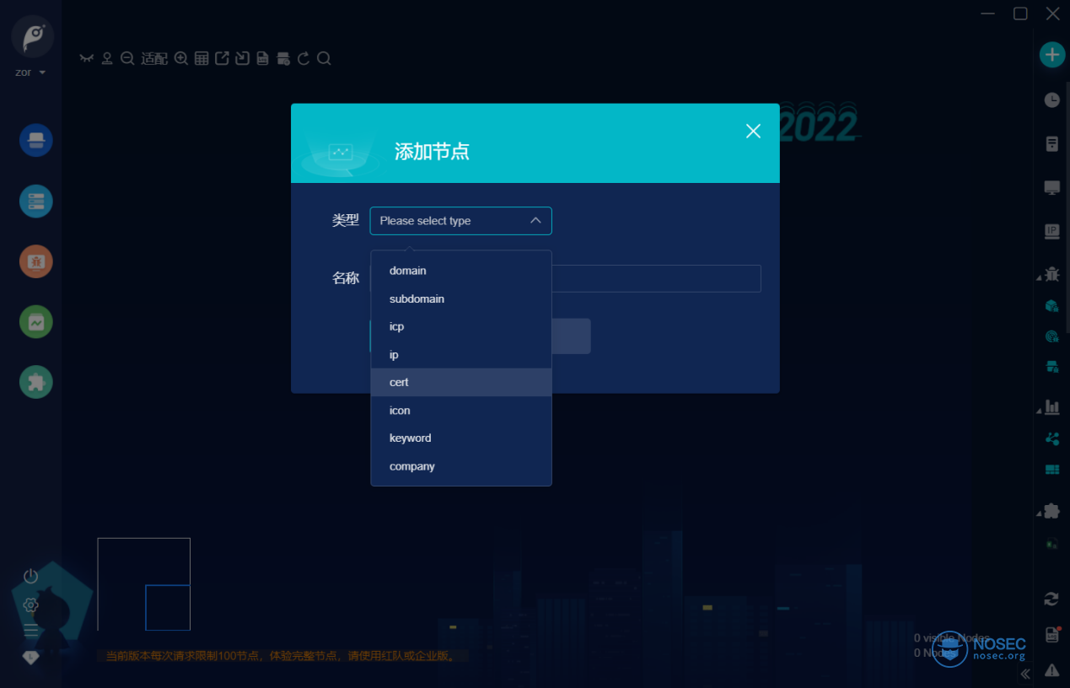Screen dimensions: 1070x688
Task: Open the table grid view icon
Action: (x=202, y=58)
